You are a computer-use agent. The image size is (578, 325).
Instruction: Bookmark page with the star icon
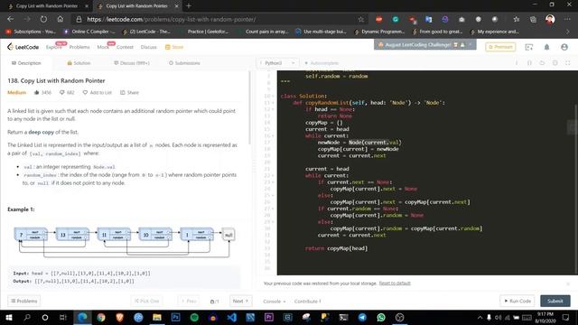(361, 19)
